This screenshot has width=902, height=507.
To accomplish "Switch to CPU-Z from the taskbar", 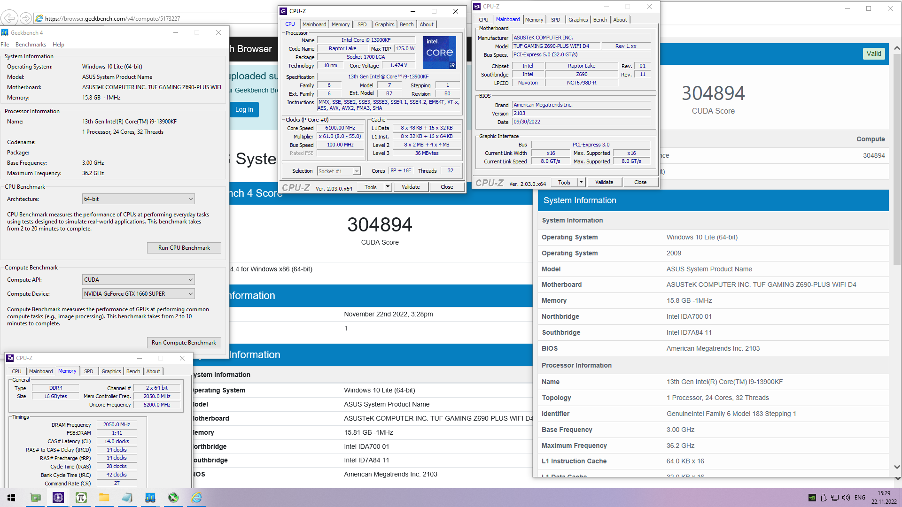I will coord(58,498).
